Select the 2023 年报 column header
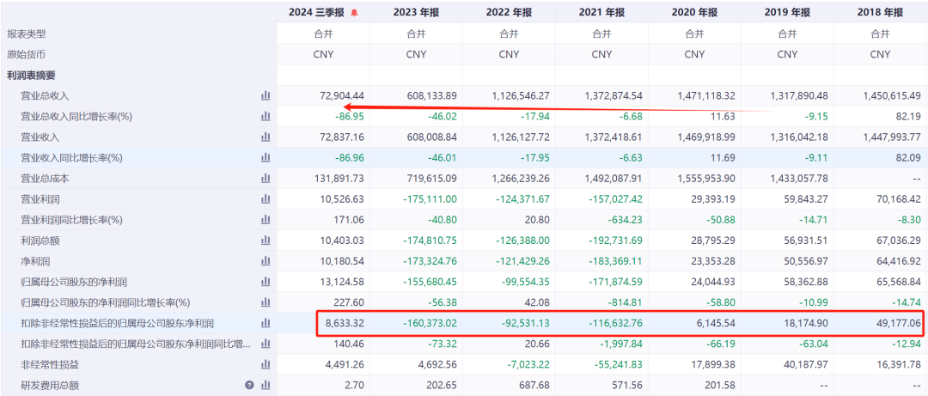928x396 pixels. coord(416,12)
